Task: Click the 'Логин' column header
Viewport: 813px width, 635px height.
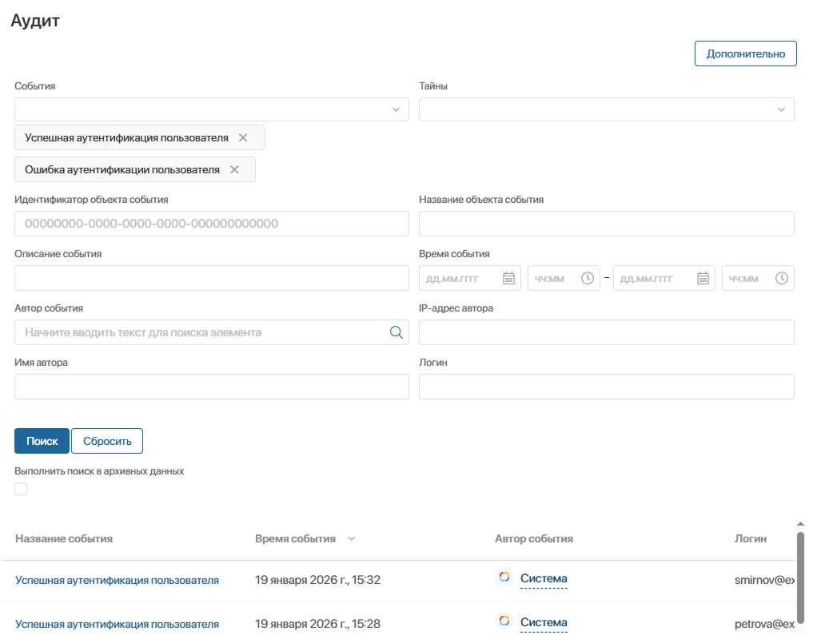Action: (751, 538)
